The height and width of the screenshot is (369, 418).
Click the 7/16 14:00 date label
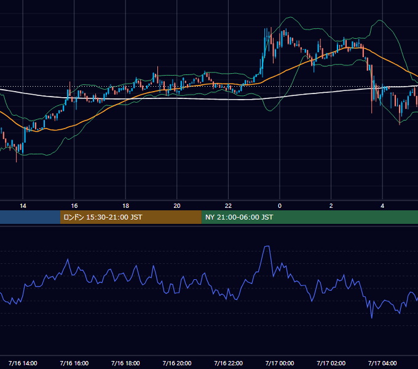[x=23, y=363]
